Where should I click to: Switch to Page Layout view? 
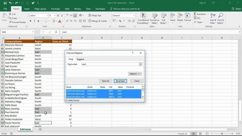coord(200,134)
